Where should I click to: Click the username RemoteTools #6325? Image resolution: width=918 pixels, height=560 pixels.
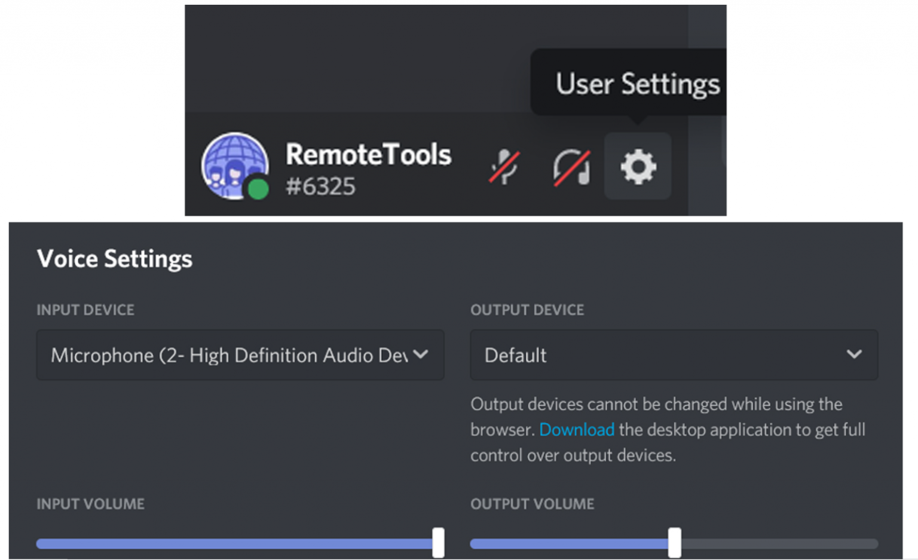(x=368, y=167)
